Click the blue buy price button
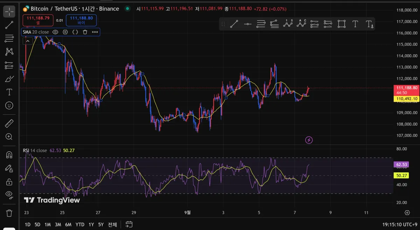 click(x=81, y=20)
